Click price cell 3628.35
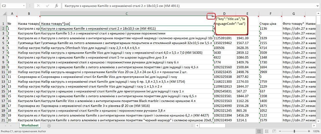This screenshot has width=321, height=134. pyautogui.click(x=247, y=48)
